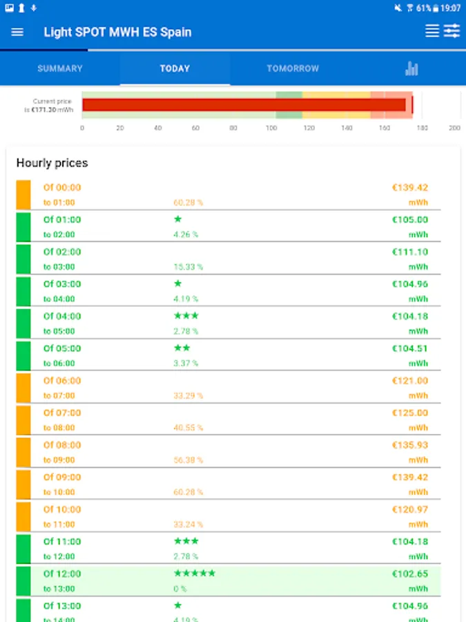Select the 'Of 08:00' hourly row label
This screenshot has width=466, height=622.
(x=62, y=445)
